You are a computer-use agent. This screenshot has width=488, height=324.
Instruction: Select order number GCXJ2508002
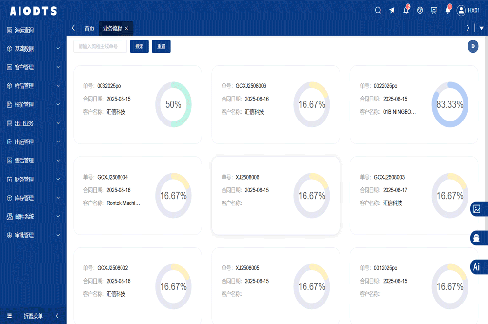[x=113, y=268]
